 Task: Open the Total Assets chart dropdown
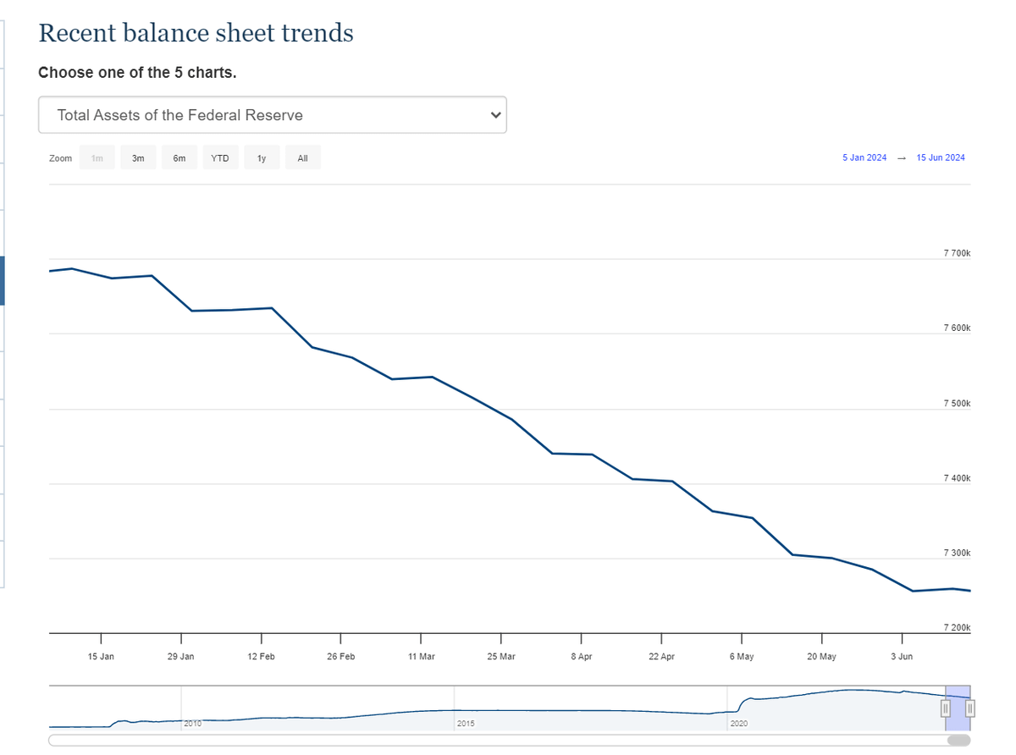pyautogui.click(x=272, y=115)
